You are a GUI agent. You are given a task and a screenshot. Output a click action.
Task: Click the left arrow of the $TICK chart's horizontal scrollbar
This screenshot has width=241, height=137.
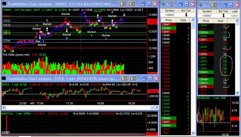[x=4, y=107]
